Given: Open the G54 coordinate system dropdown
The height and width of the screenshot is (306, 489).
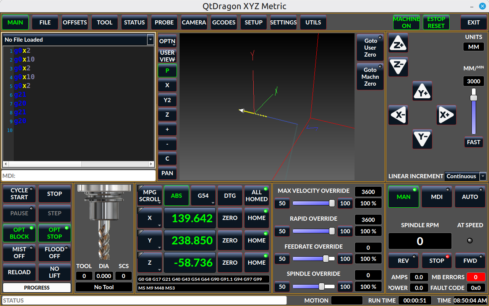Looking at the screenshot, I should 203,195.
